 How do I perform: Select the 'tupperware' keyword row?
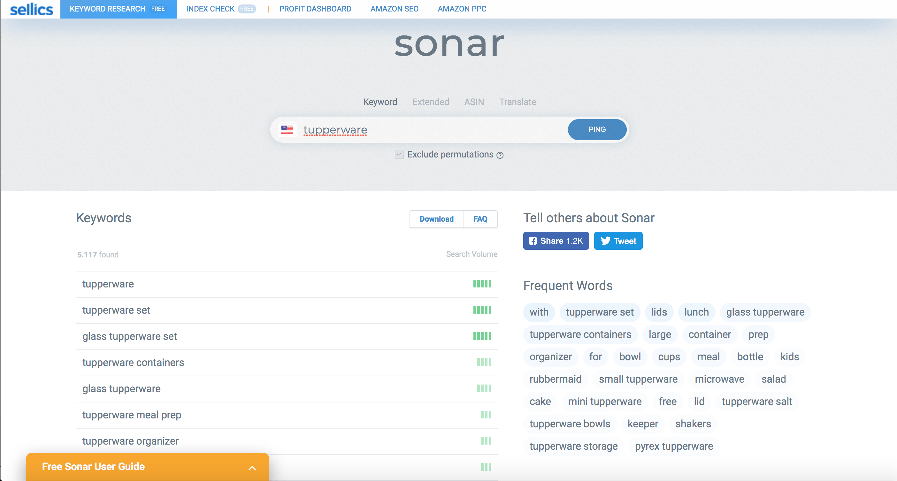[x=287, y=284]
